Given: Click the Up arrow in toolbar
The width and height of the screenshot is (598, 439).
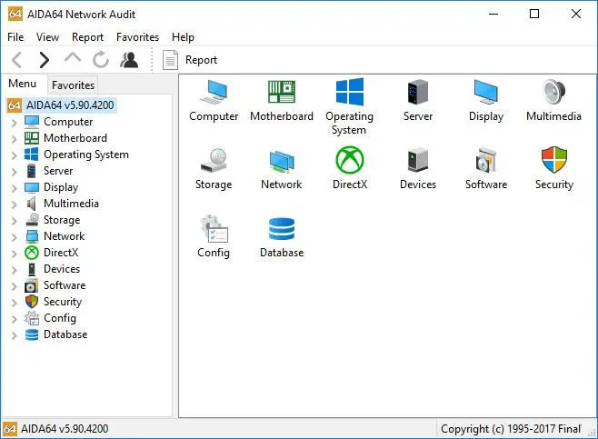Looking at the screenshot, I should 73,58.
